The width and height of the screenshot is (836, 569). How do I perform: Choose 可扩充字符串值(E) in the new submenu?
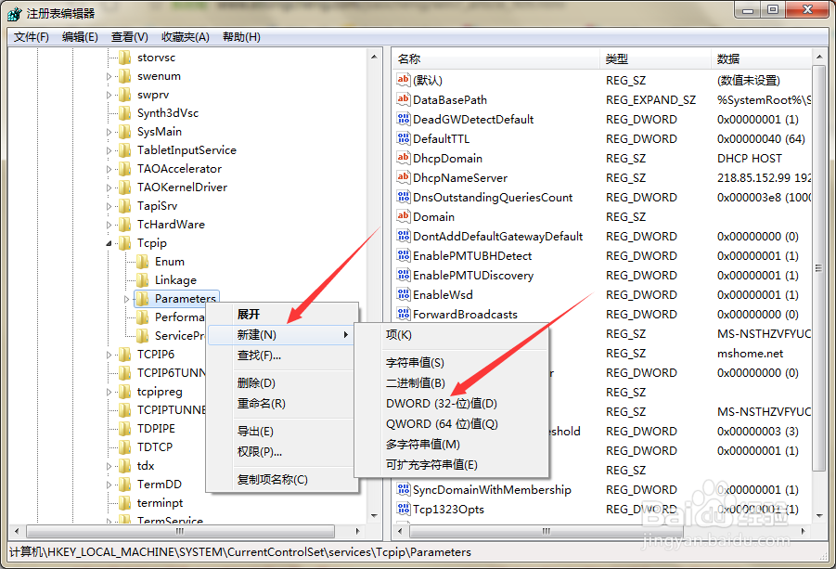pos(451,464)
